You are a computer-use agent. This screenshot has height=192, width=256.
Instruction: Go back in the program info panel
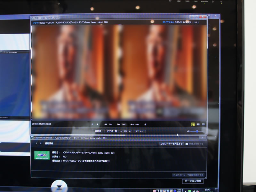point(36,143)
